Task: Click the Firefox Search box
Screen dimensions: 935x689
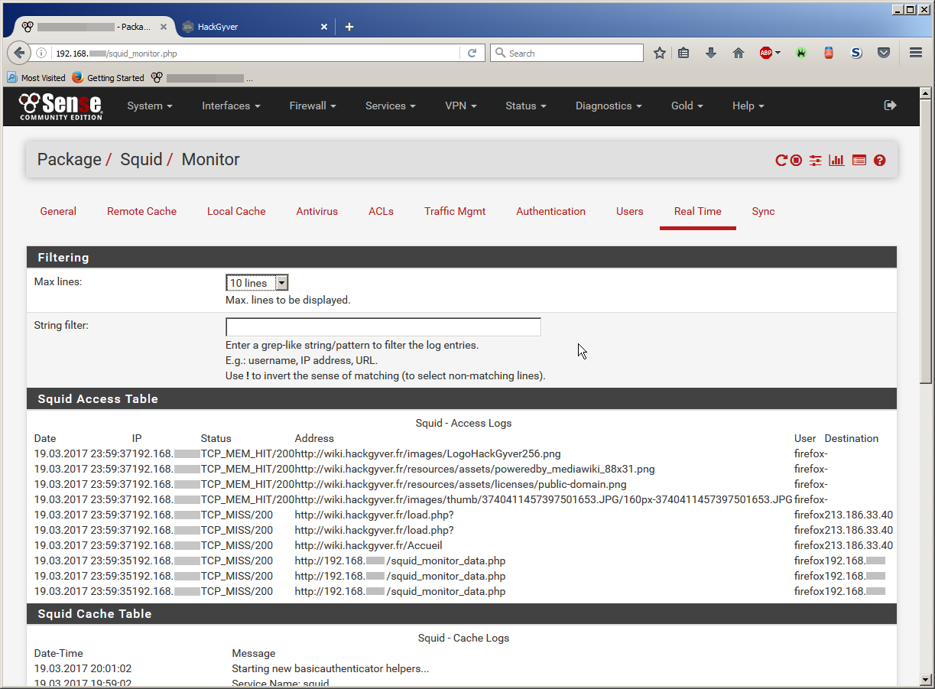Action: pyautogui.click(x=567, y=53)
